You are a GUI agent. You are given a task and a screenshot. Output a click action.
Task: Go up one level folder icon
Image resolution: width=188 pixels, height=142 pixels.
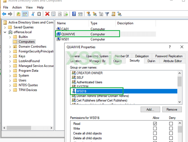point(18,14)
